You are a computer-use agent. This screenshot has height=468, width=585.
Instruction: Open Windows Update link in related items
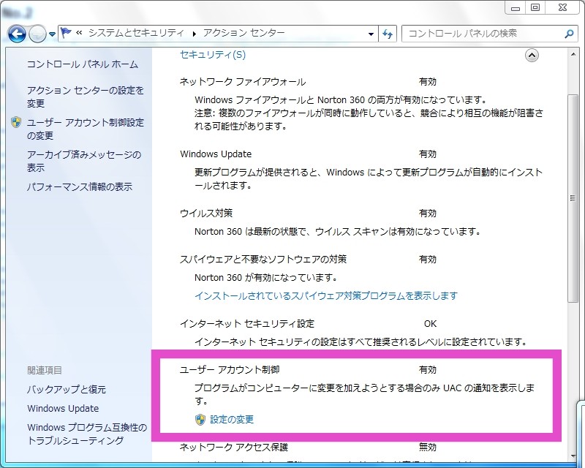[x=63, y=408]
